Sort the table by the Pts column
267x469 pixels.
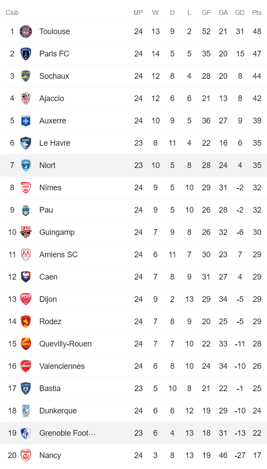click(257, 13)
